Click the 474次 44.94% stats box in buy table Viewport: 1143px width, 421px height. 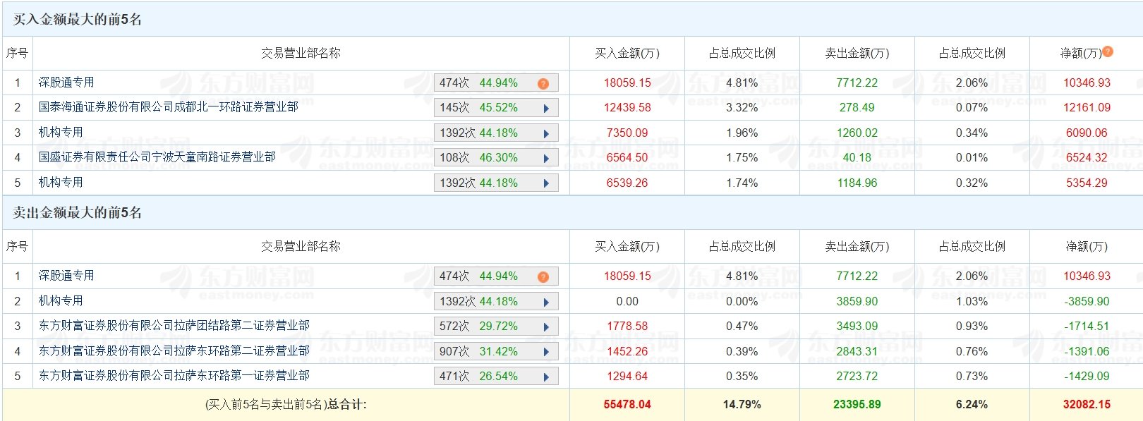click(x=496, y=83)
